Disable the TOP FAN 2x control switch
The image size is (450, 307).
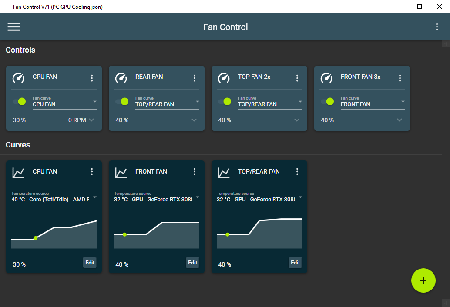click(x=225, y=101)
